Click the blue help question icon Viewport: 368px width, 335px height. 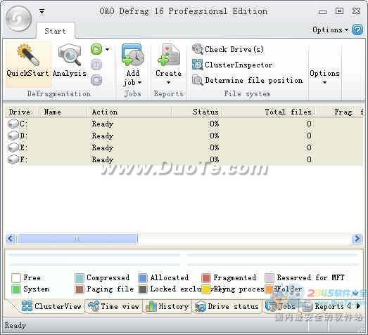pos(357,30)
